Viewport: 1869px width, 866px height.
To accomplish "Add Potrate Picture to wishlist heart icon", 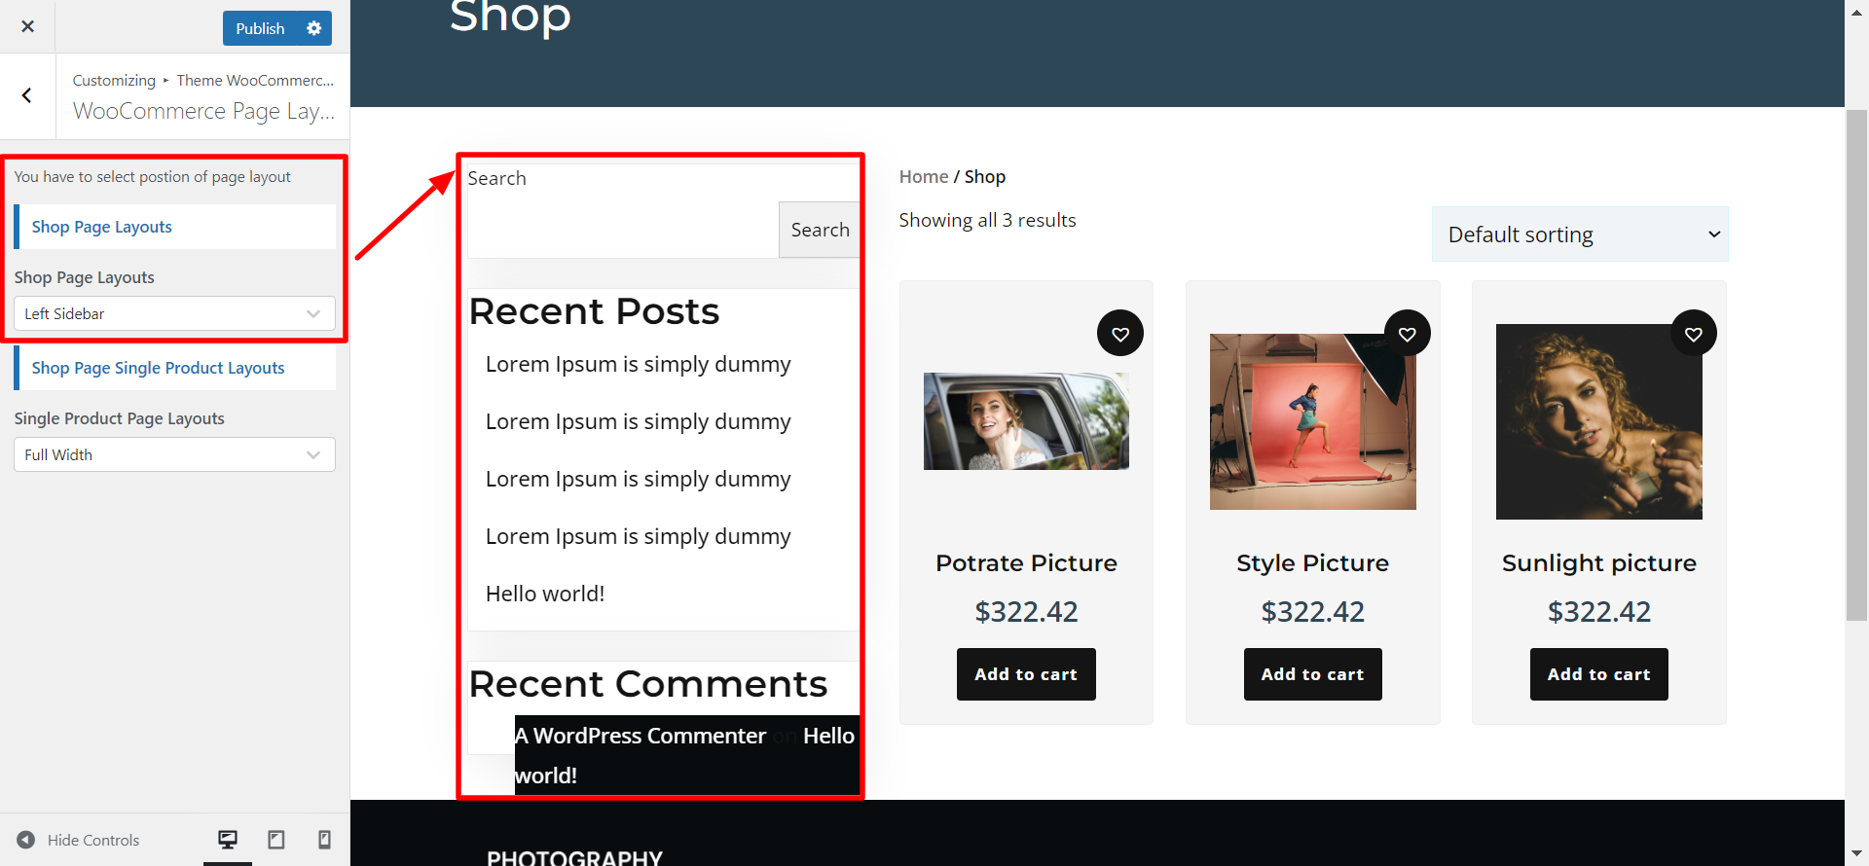I will pyautogui.click(x=1119, y=334).
